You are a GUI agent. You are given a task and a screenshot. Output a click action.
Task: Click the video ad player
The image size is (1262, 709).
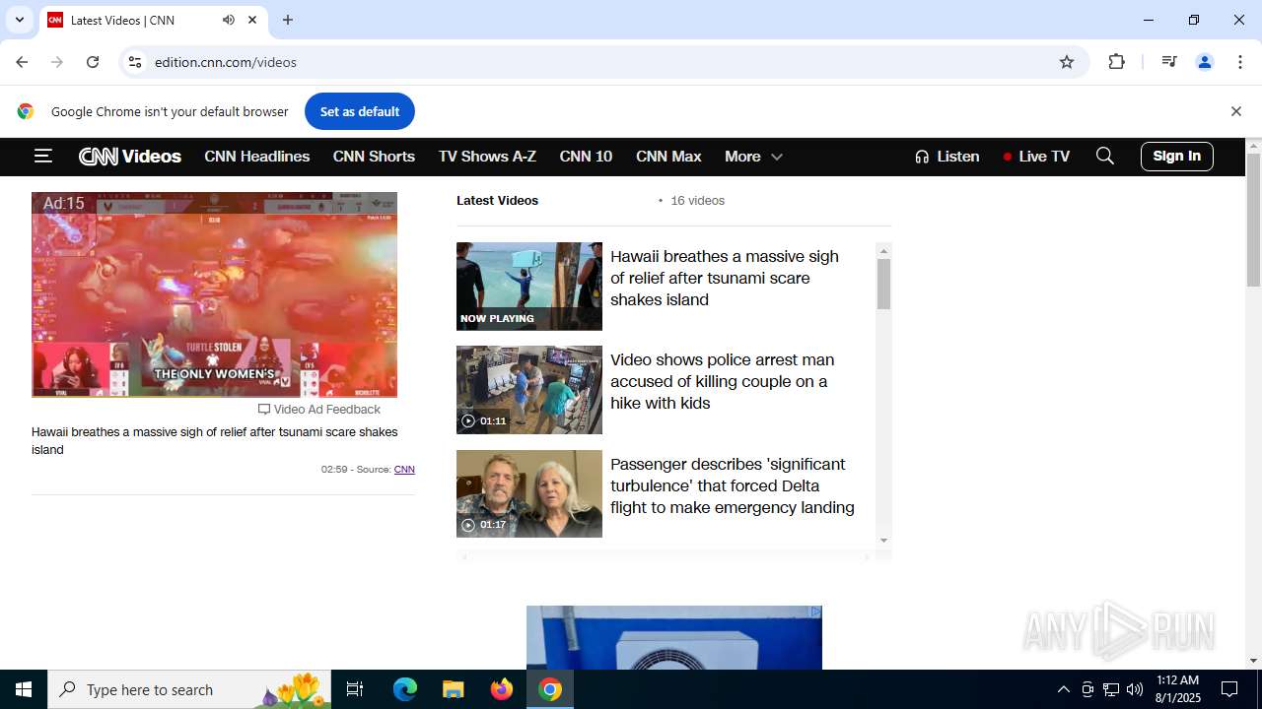[x=214, y=294]
